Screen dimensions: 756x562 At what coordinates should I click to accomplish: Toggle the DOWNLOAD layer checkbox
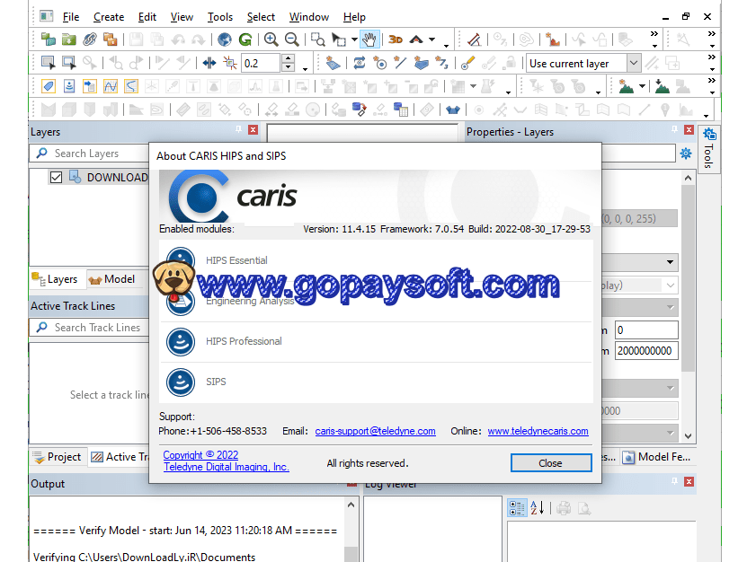click(56, 177)
